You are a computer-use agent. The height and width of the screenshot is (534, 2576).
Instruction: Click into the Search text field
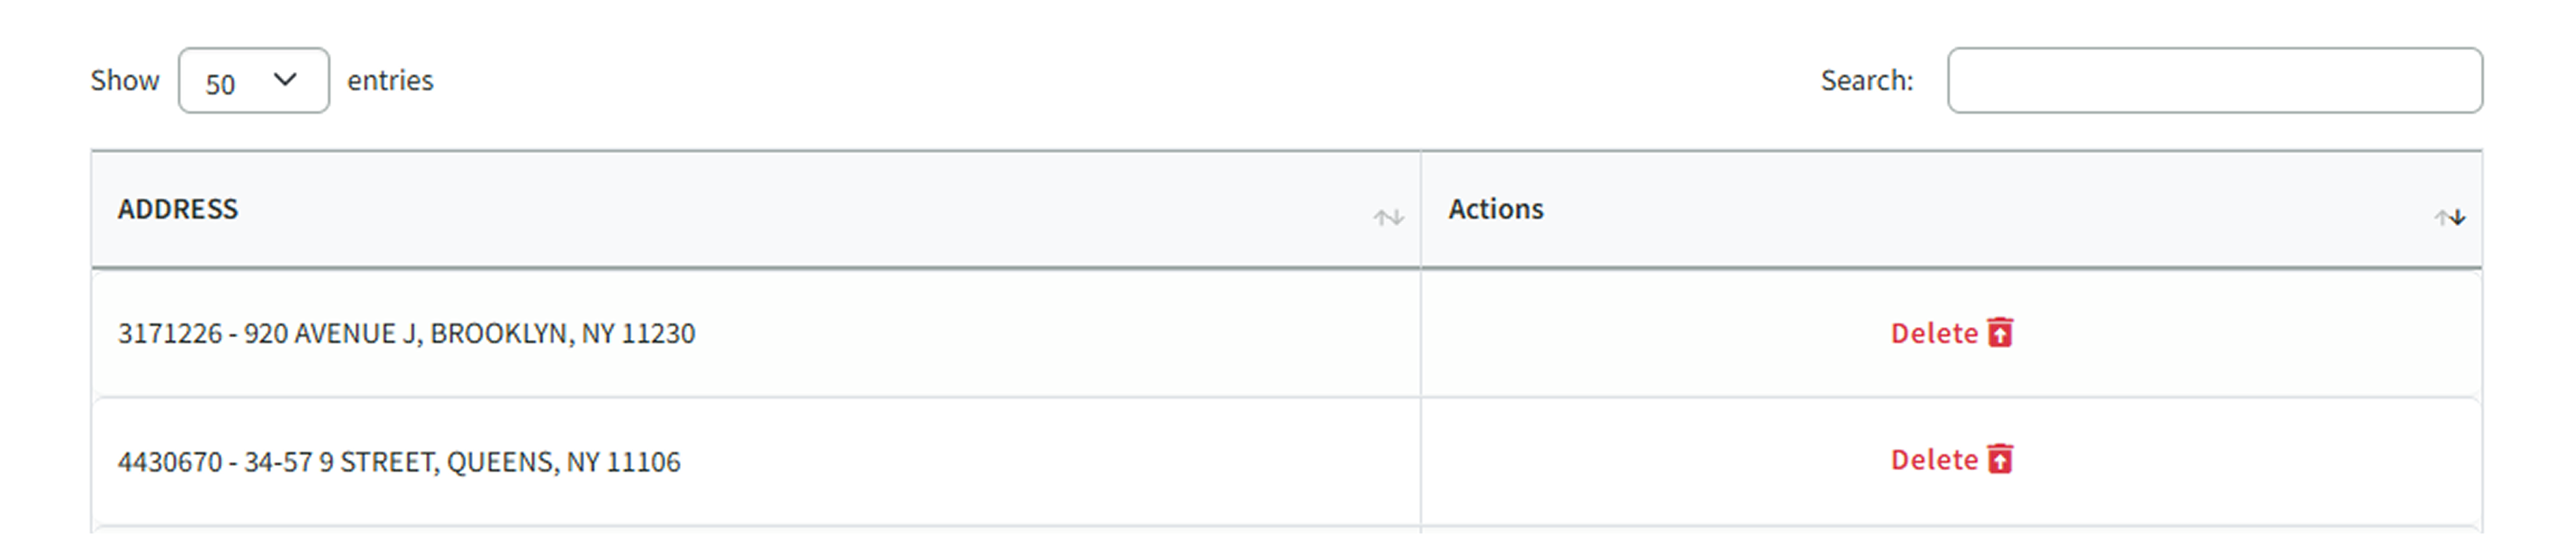point(2214,81)
